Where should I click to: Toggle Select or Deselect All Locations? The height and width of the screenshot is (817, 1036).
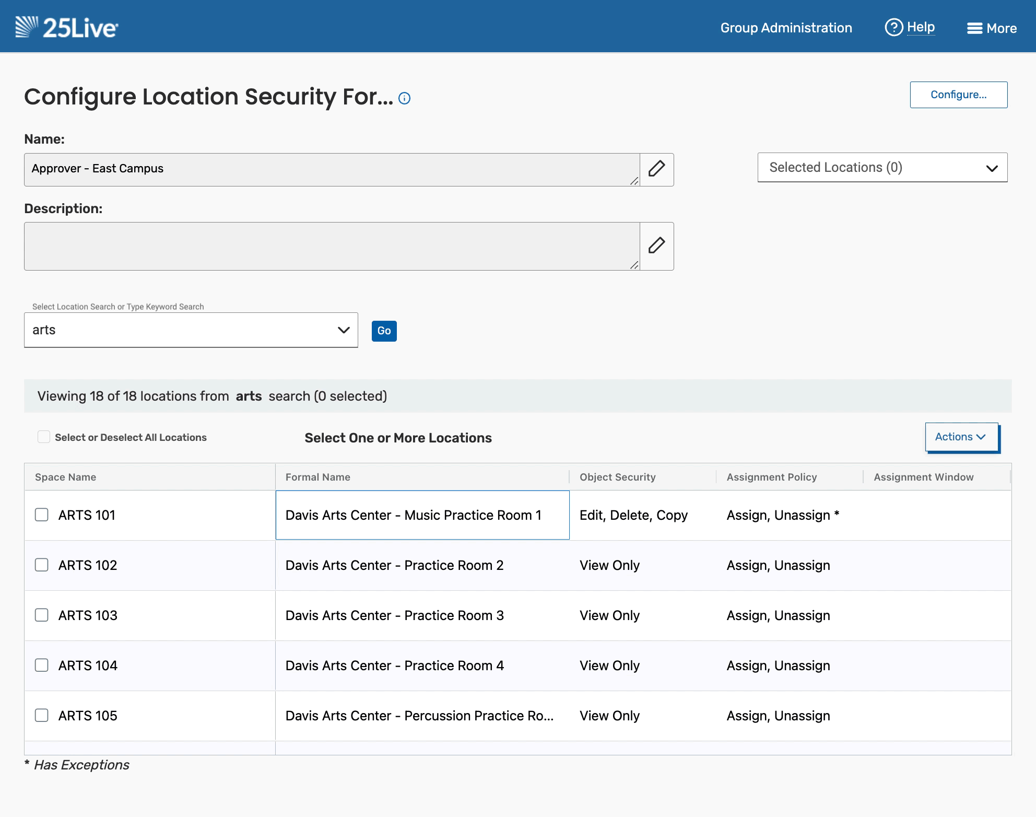coord(44,437)
